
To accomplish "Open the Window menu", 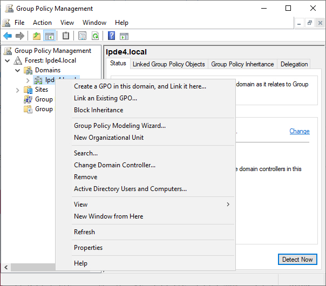I will (94, 23).
